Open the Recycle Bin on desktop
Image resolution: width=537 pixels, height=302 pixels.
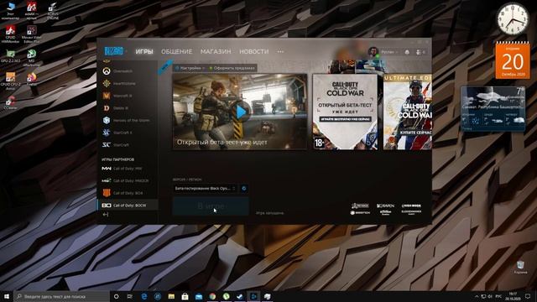click(520, 267)
